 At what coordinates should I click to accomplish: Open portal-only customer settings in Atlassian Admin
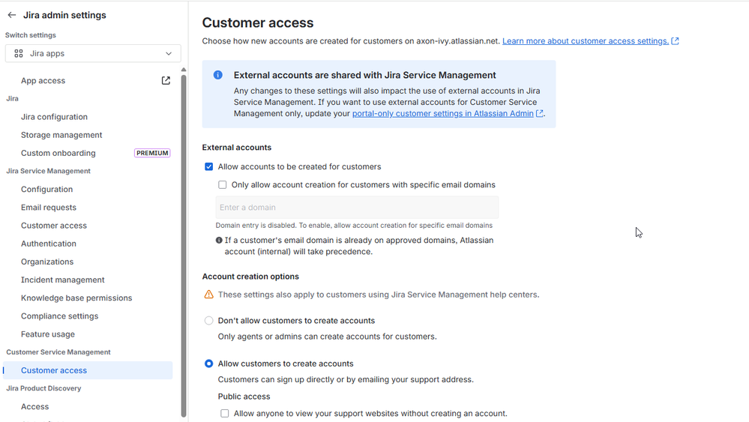[x=442, y=114]
